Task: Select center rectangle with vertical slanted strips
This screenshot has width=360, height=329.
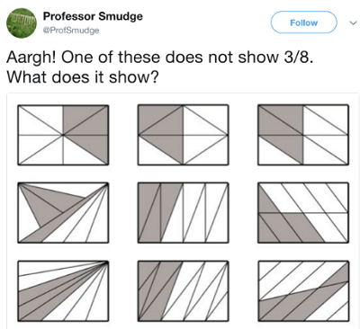Action: [183, 212]
